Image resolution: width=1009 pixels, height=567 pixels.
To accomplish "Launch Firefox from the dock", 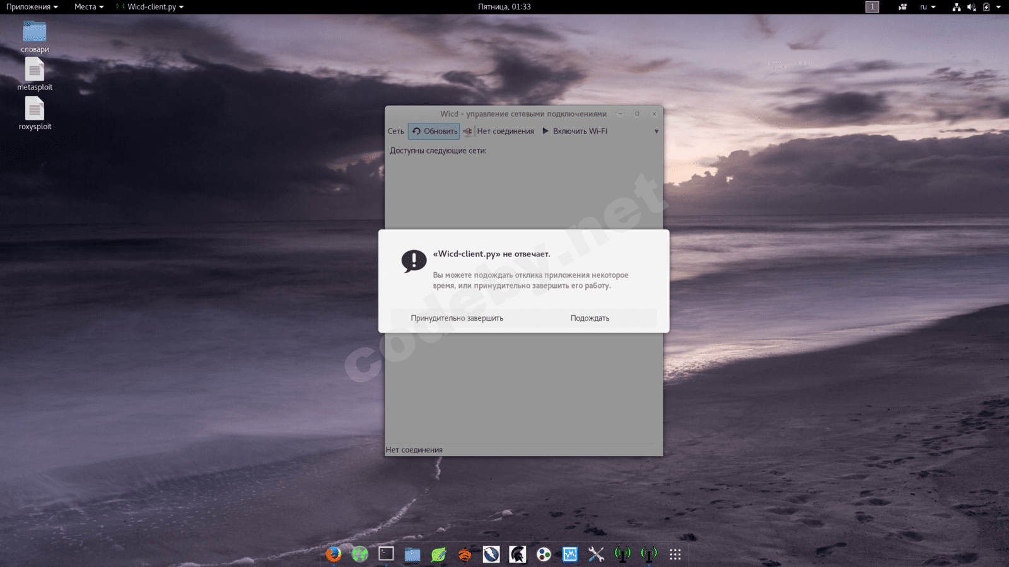I will pos(334,554).
